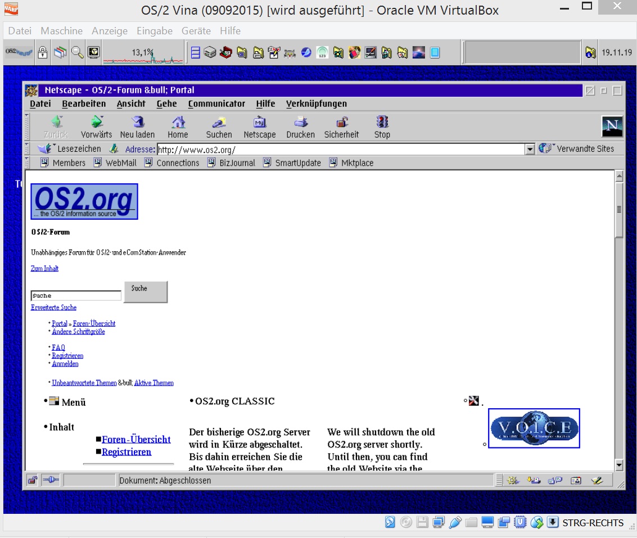This screenshot has height=538, width=637.
Task: Click the drive icon in WarpCenter
Action: [210, 53]
